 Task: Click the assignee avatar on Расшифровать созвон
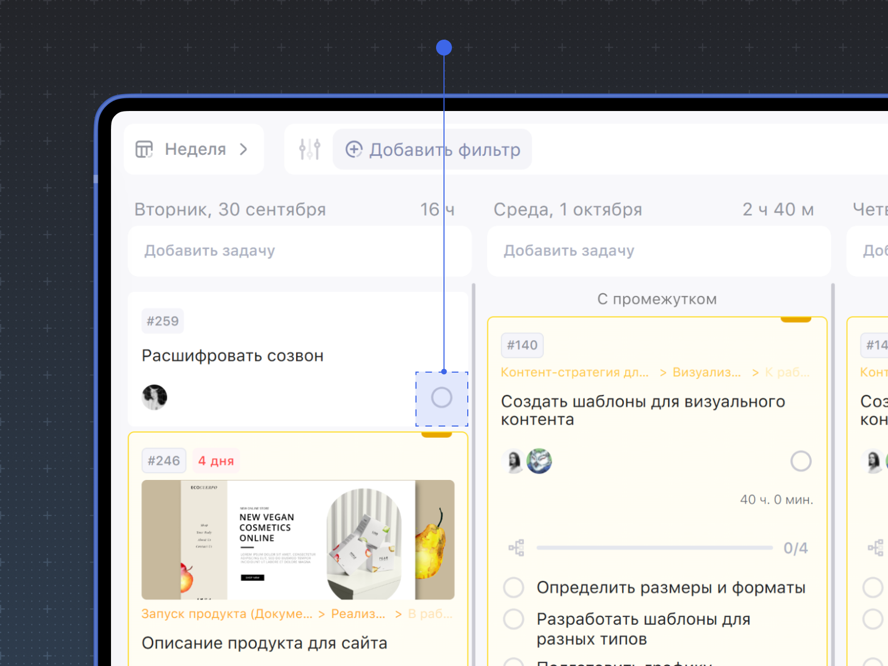coord(154,397)
